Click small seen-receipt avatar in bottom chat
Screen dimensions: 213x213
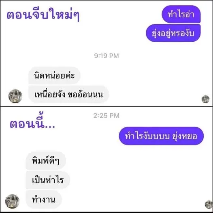209,204
